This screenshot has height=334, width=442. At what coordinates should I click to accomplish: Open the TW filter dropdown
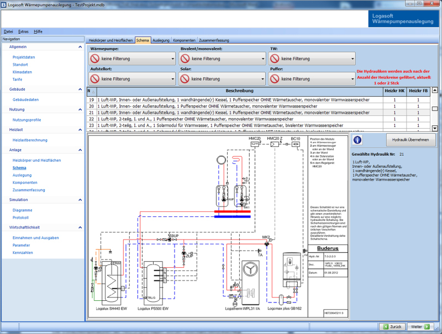pos(312,59)
